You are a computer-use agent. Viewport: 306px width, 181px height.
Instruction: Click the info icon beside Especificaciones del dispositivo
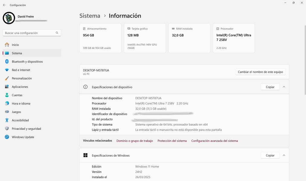85,87
